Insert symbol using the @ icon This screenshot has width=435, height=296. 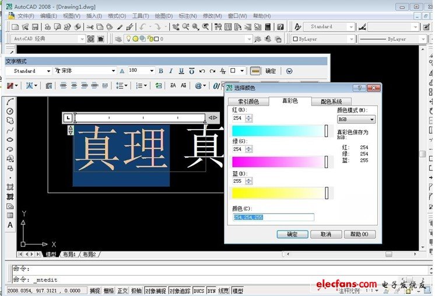tap(199, 86)
